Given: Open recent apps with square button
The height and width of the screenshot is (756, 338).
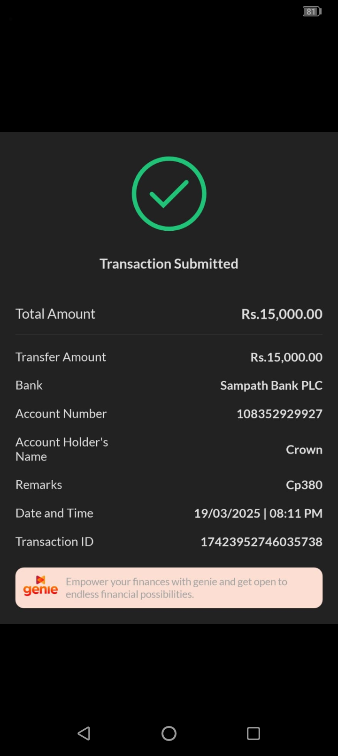Looking at the screenshot, I should 253,733.
